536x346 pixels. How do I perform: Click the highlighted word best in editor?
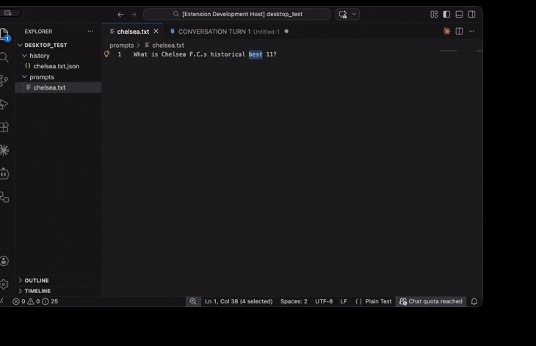pos(256,54)
